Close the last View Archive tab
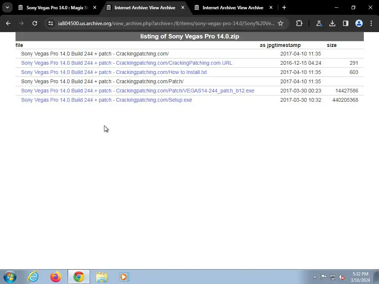Viewport: 379px width, 284px height. 271,7
